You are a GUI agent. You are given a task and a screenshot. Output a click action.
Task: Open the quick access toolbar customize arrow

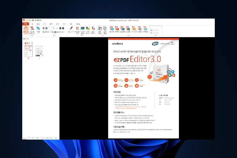pos(41,20)
